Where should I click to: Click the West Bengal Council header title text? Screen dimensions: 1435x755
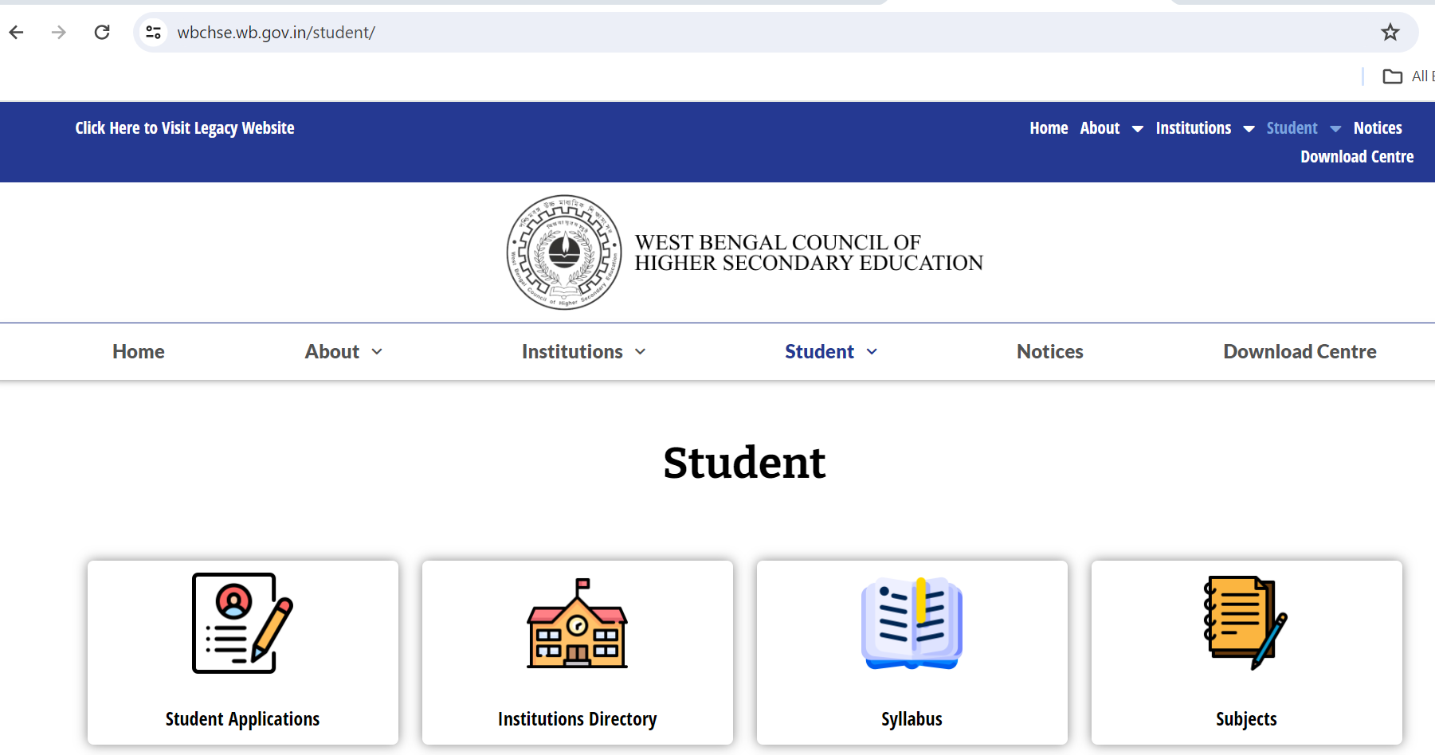tap(809, 252)
